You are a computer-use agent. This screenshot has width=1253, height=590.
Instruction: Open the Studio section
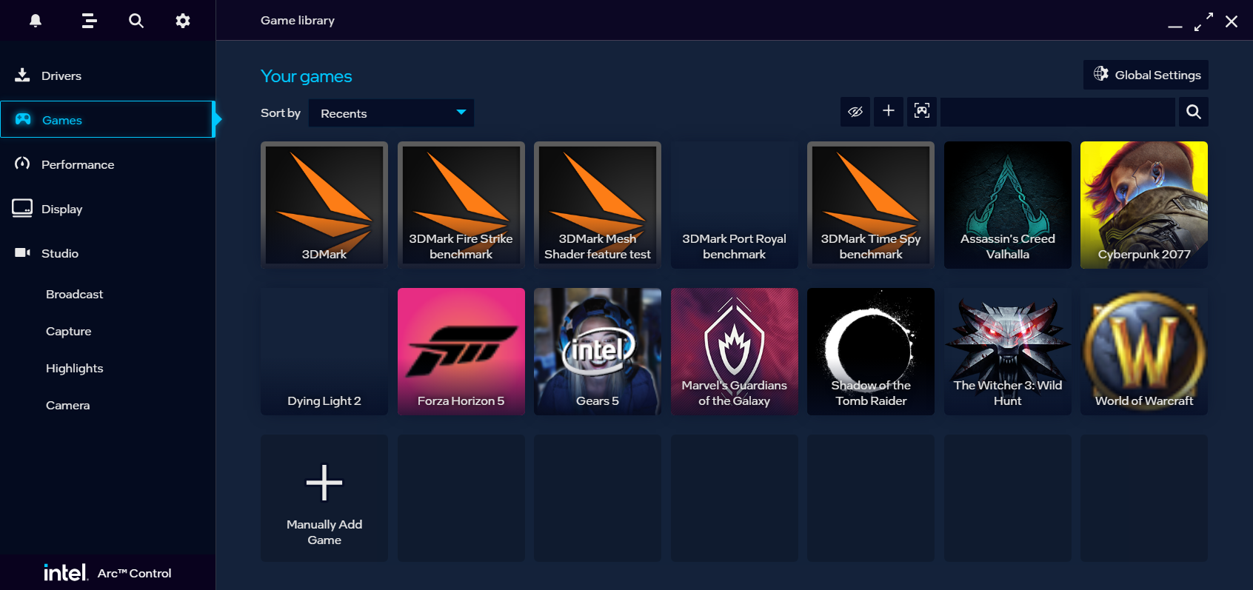pyautogui.click(x=107, y=253)
